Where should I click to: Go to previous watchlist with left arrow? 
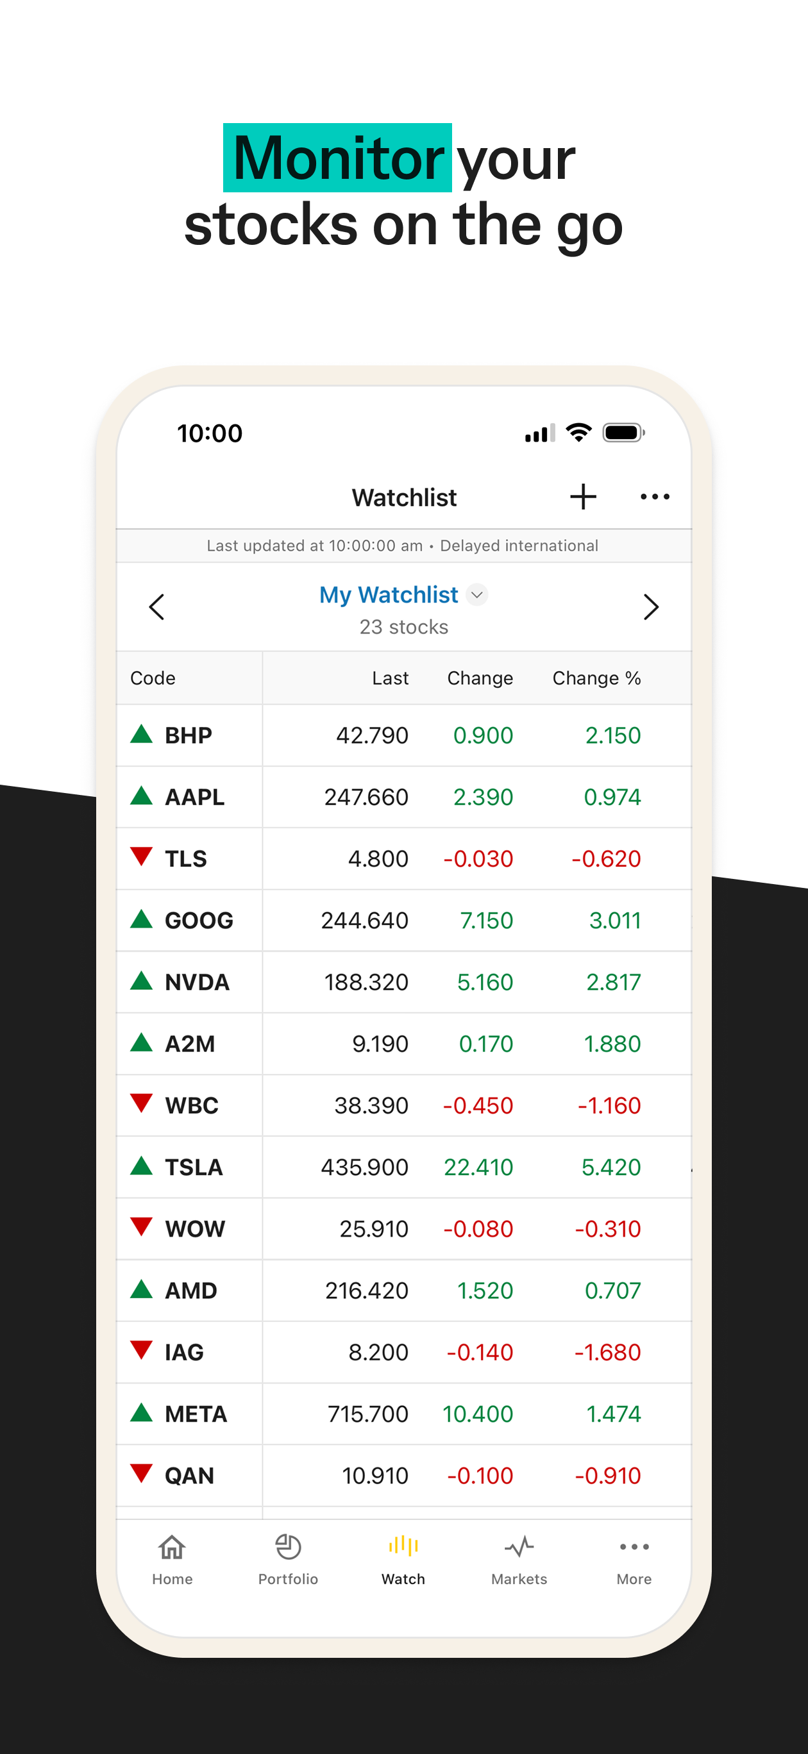click(x=156, y=606)
